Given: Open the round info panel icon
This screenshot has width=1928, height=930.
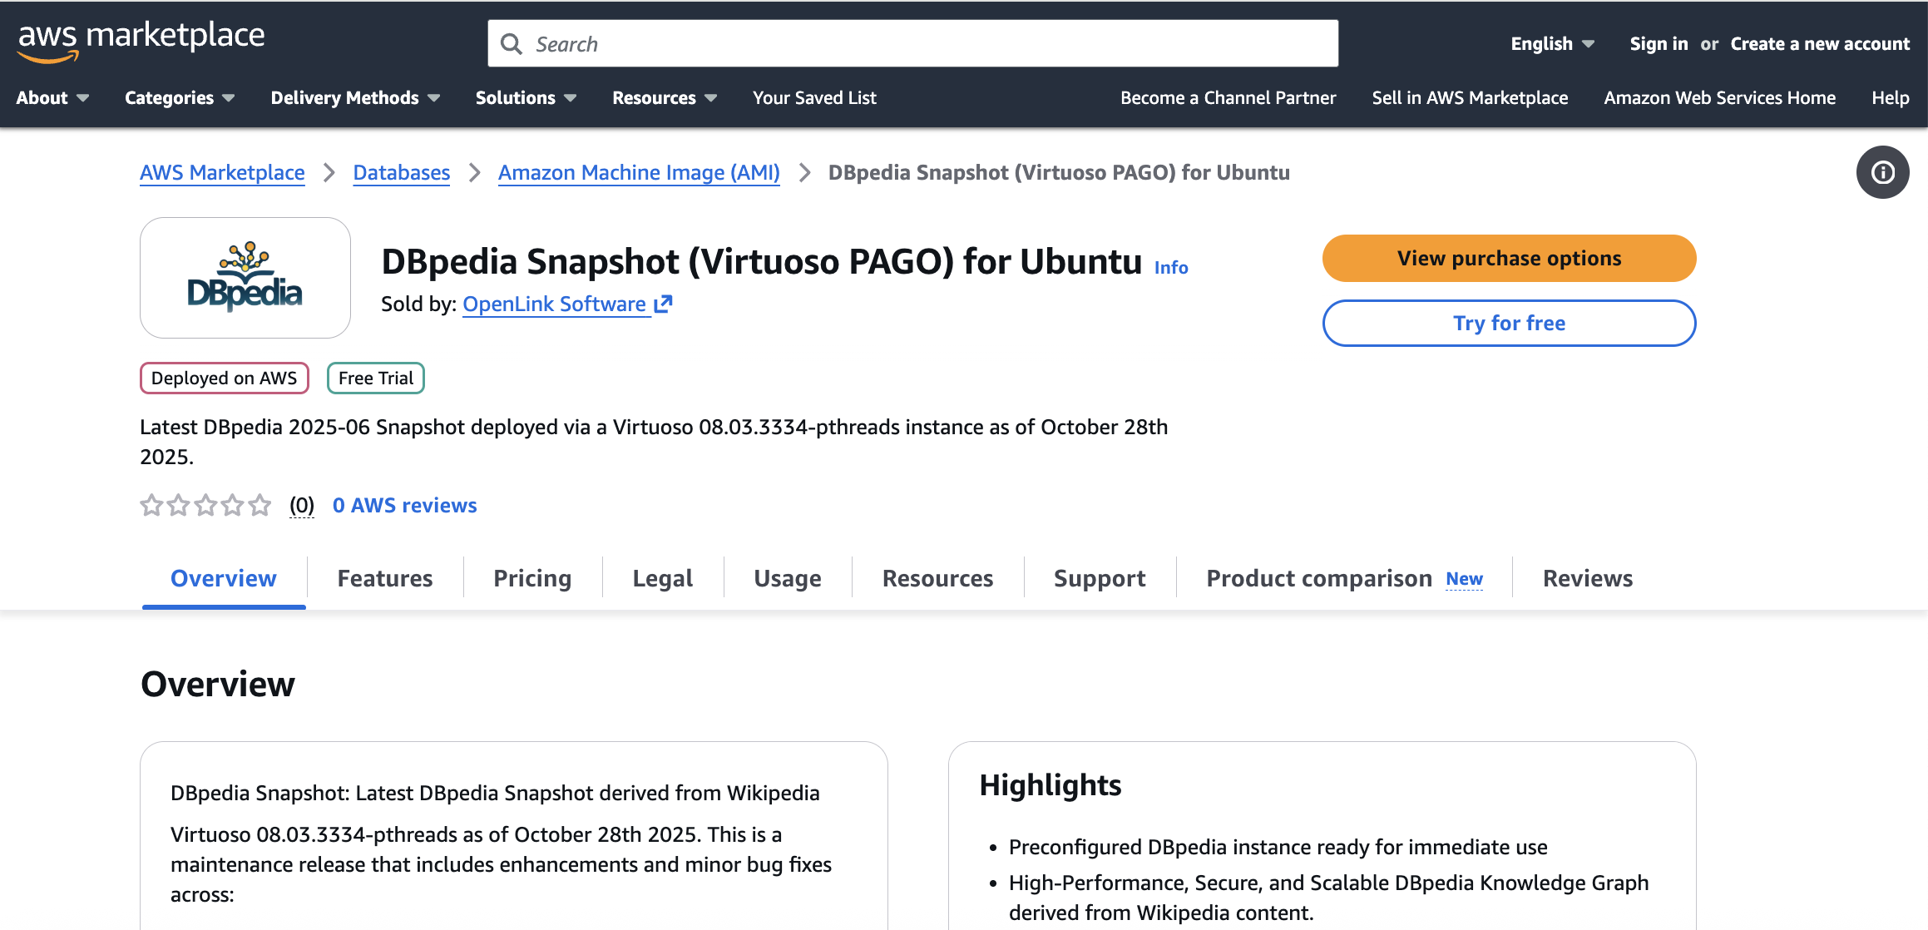Looking at the screenshot, I should 1882,172.
